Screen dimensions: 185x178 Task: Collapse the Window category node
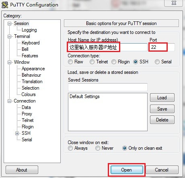coord(9,63)
